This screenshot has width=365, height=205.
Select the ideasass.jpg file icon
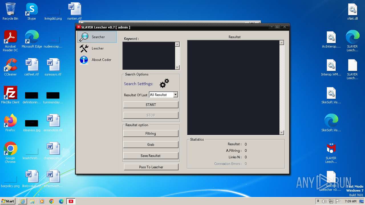pos(32,126)
